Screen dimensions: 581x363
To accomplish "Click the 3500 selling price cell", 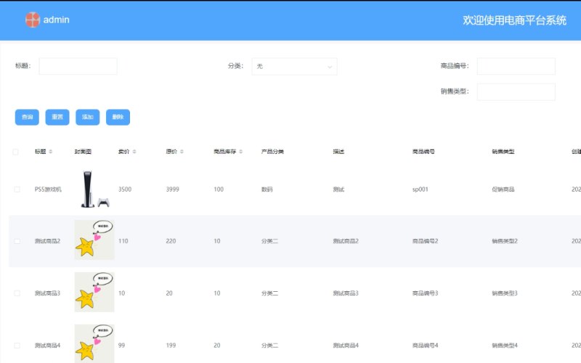I will coord(125,189).
